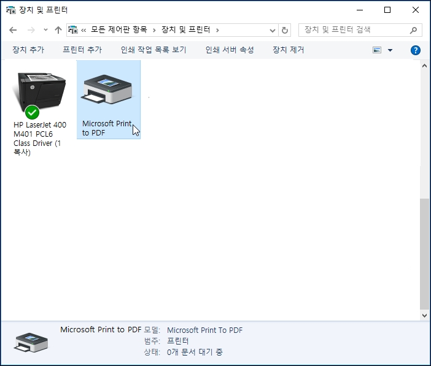Screen dimensions: 431x366
Task: Open 인쇄 서버 속성
Action: click(x=230, y=50)
